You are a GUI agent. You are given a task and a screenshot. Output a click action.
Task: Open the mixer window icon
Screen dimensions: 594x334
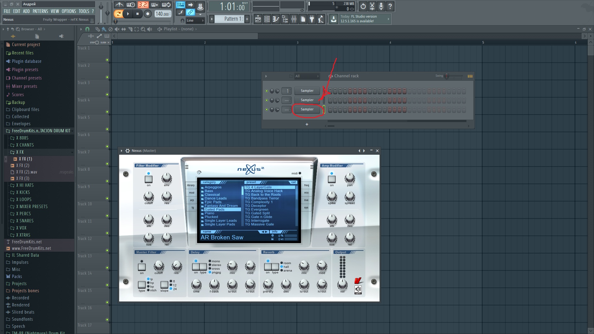(x=294, y=19)
